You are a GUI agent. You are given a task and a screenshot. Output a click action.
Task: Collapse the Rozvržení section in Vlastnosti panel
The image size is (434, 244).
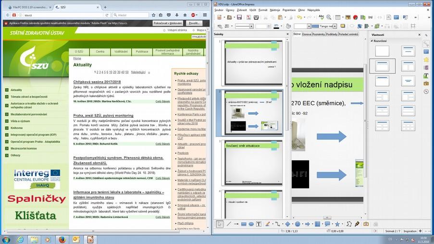[372, 41]
